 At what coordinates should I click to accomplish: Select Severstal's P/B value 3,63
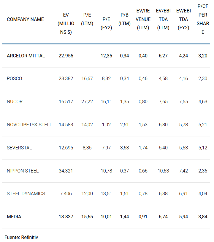tap(125, 148)
